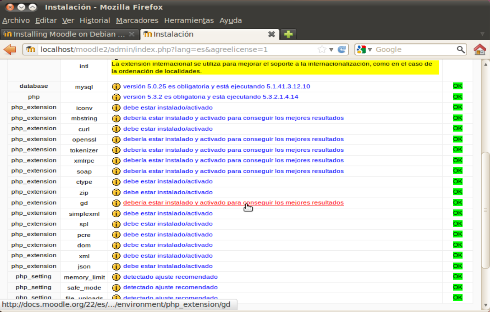Click the vertical scrollbar down arrow
Screen dimensions: 490x312
click(486, 305)
